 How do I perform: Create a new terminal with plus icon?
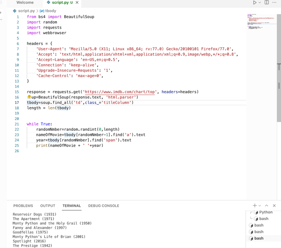tap(255, 206)
